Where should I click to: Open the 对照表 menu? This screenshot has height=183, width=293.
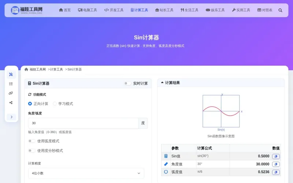tap(265, 10)
